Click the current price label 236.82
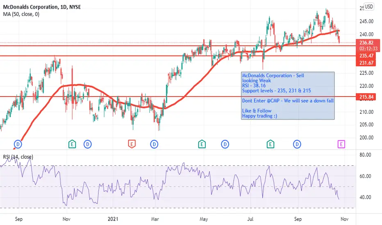The height and width of the screenshot is (225, 382). click(x=367, y=43)
